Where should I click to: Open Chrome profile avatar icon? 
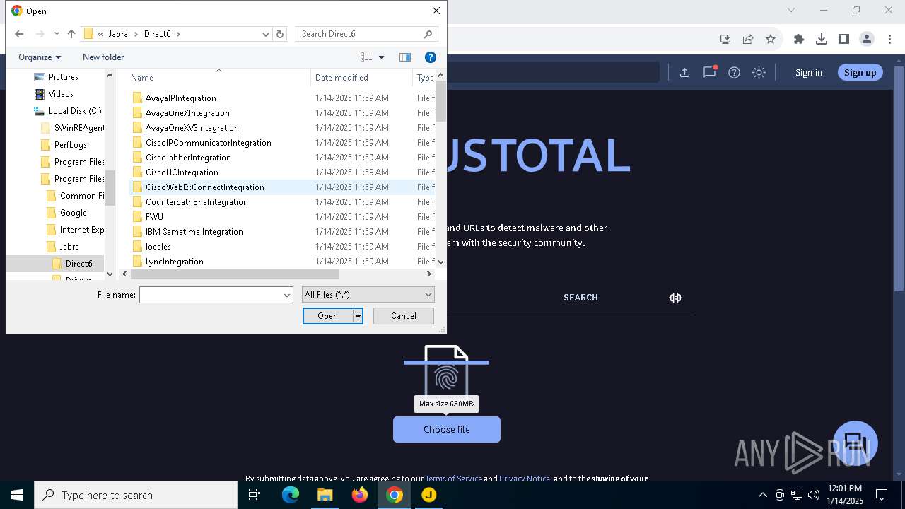coord(867,40)
